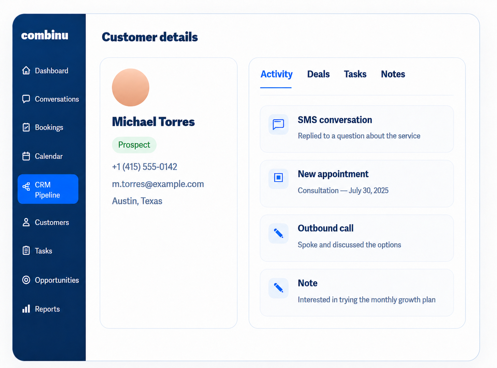
Task: Click the Dashboard home icon
Action: tap(26, 71)
